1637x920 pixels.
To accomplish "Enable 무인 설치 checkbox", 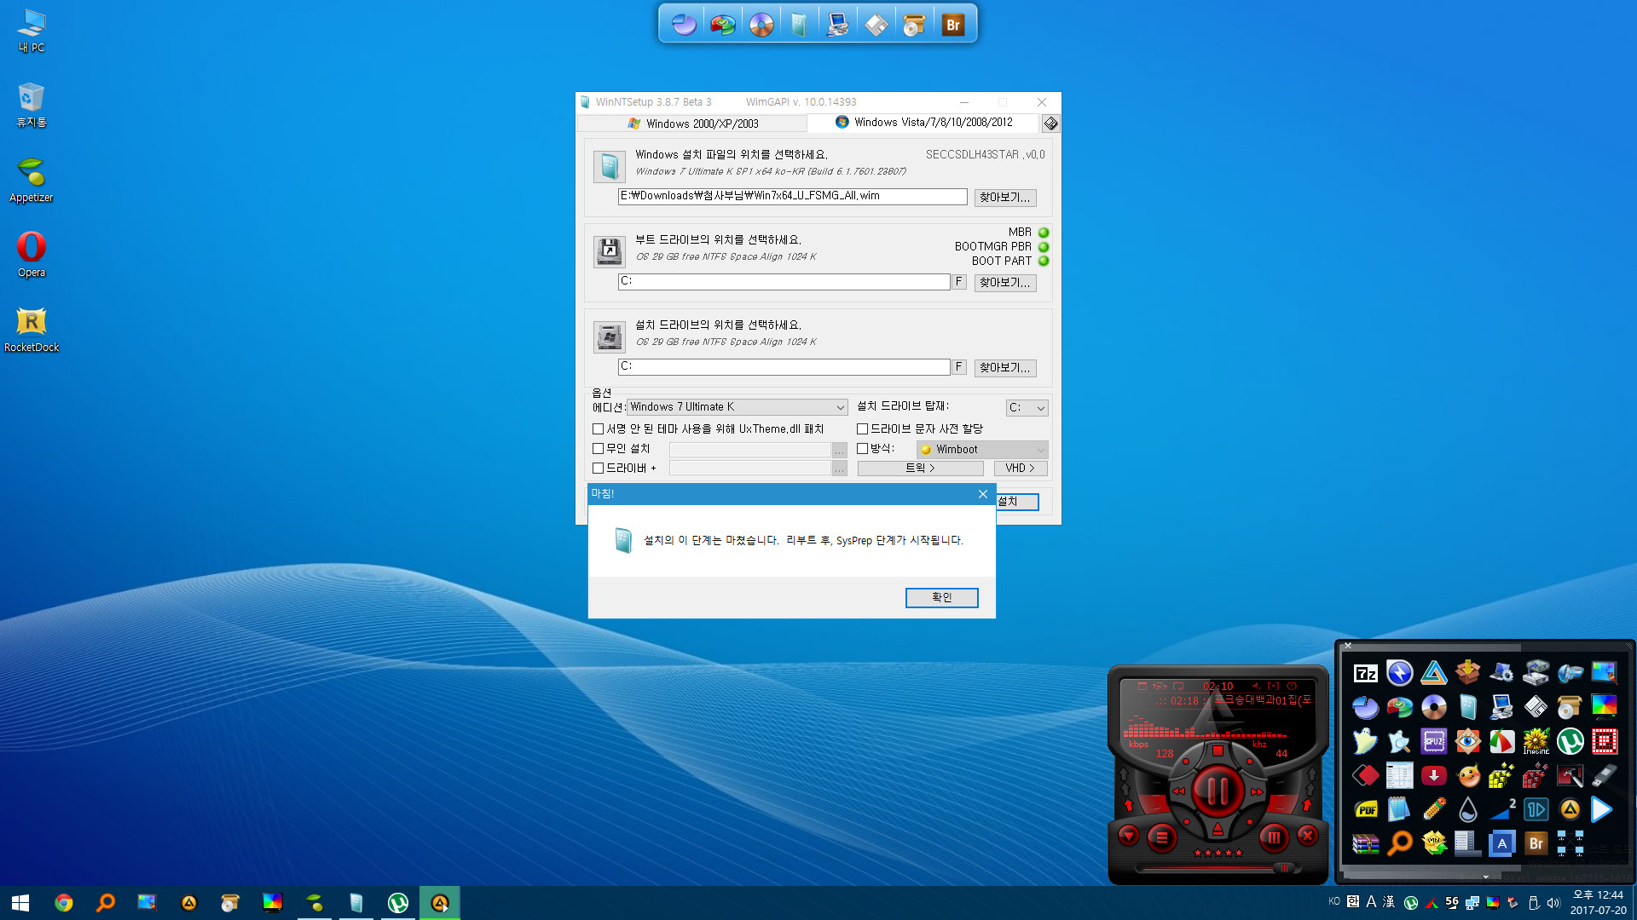I will 598,449.
